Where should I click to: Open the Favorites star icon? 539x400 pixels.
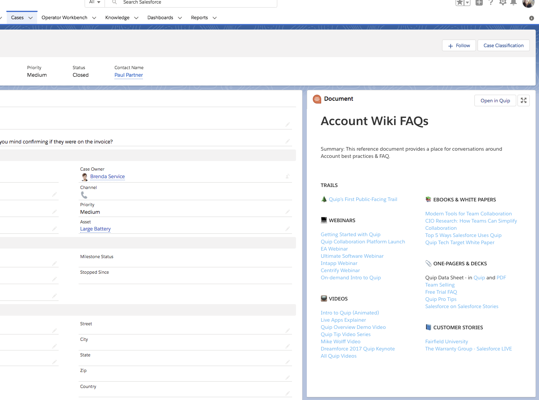[460, 2]
